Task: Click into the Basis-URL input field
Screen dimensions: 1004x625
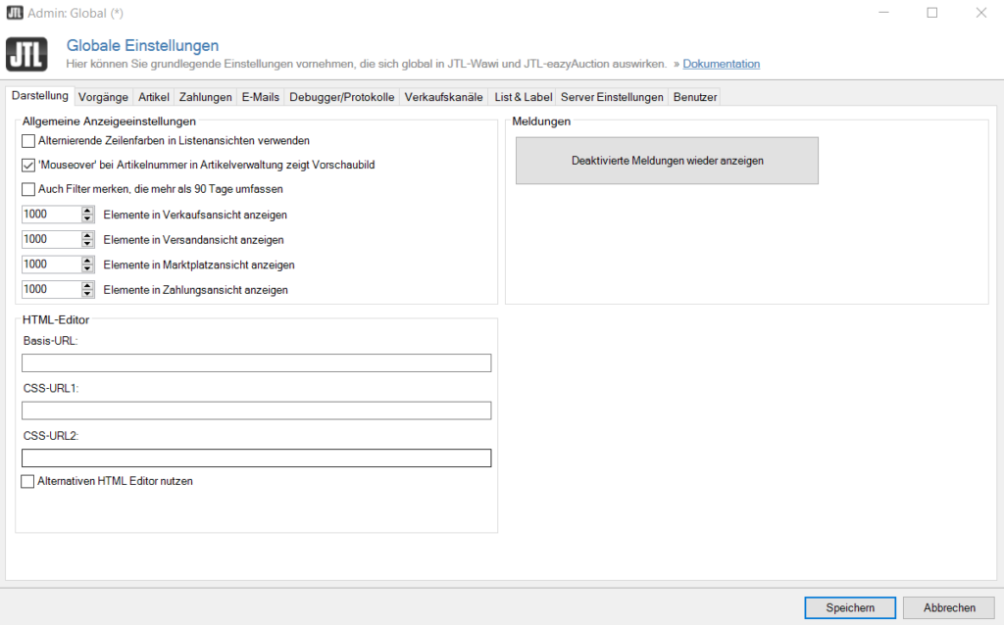Action: point(256,363)
